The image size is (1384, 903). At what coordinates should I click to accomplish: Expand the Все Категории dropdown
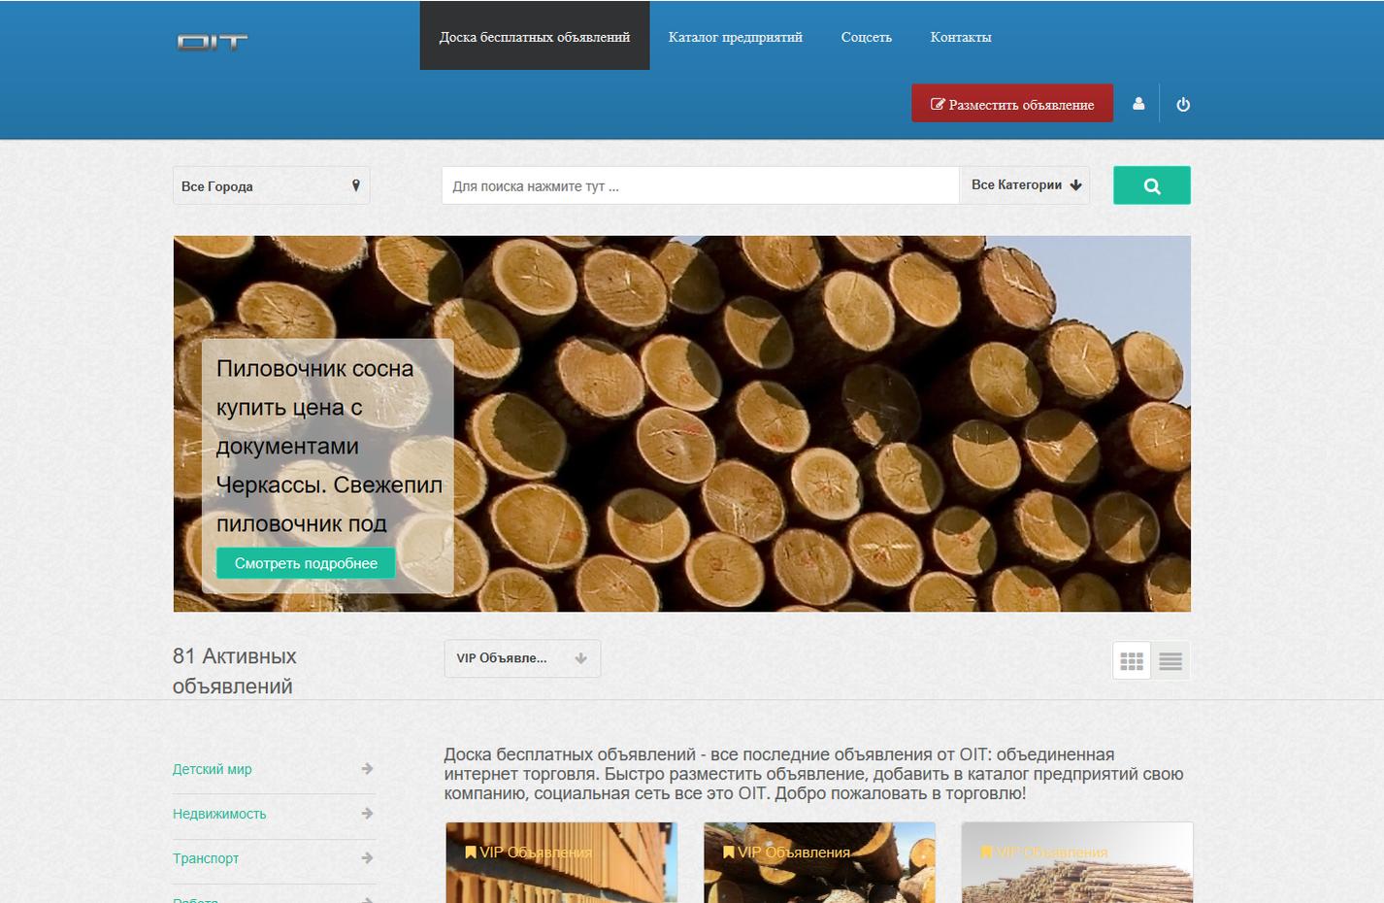tap(1025, 185)
